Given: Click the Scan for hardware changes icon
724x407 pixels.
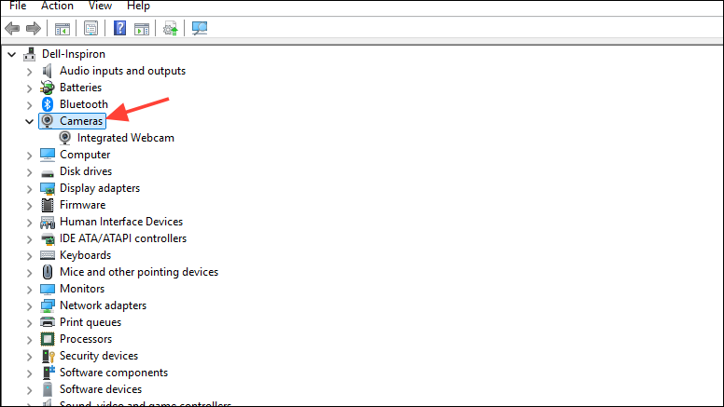Looking at the screenshot, I should (x=200, y=29).
